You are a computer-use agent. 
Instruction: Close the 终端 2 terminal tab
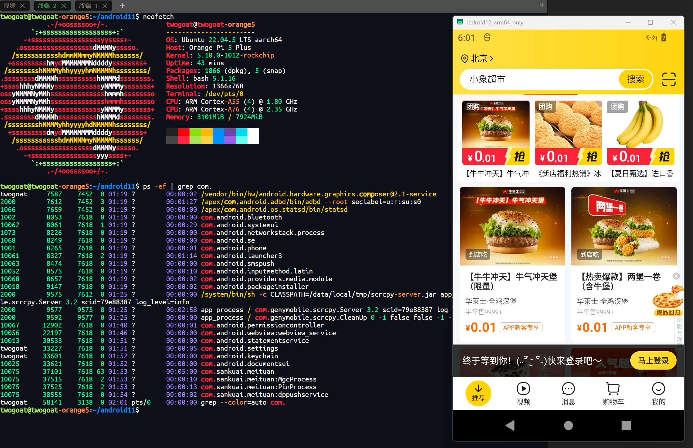[64, 5]
